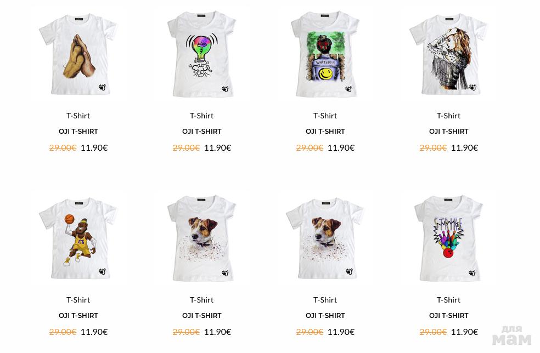This screenshot has width=540, height=353.
Task: Choose the women's fit dog portrait T-shirt
Action: (202, 238)
